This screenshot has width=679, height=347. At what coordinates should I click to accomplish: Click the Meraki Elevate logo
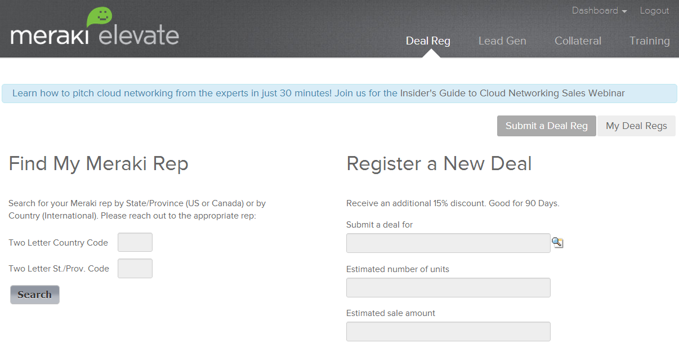pyautogui.click(x=95, y=26)
